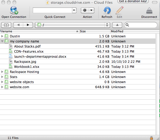160x140 pixels.
Task: Expand the Dustin folder triangle
Action: pyautogui.click(x=2, y=36)
